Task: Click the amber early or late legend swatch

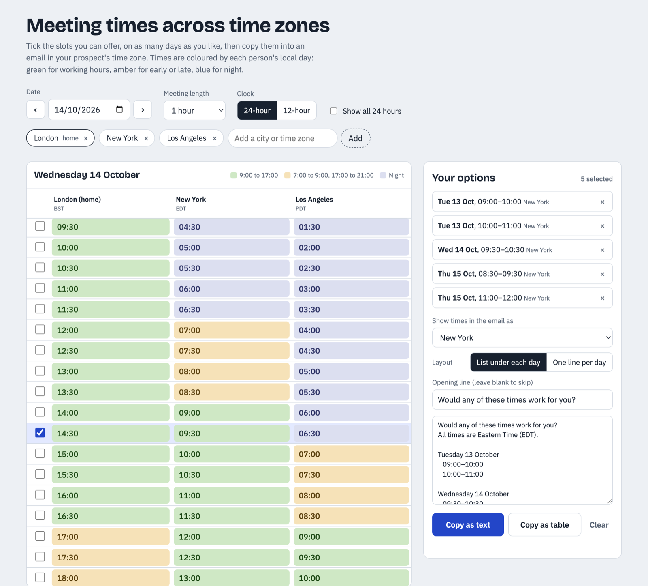Action: click(x=288, y=175)
